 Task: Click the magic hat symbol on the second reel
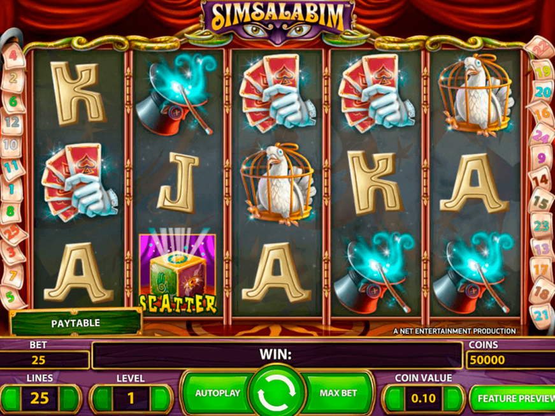pos(177,94)
